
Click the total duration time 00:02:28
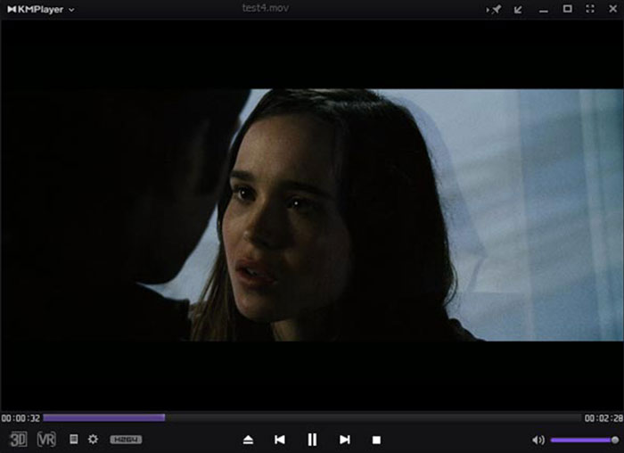(602, 417)
